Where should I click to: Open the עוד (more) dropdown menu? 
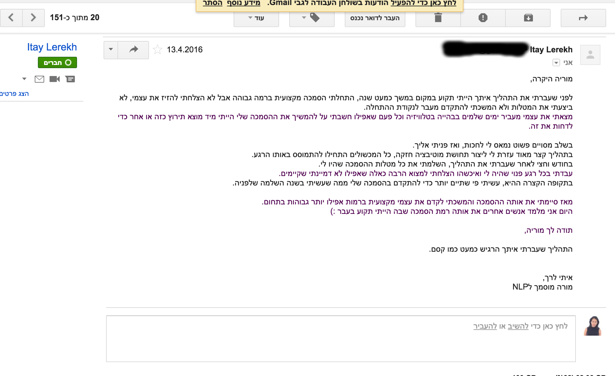256,18
